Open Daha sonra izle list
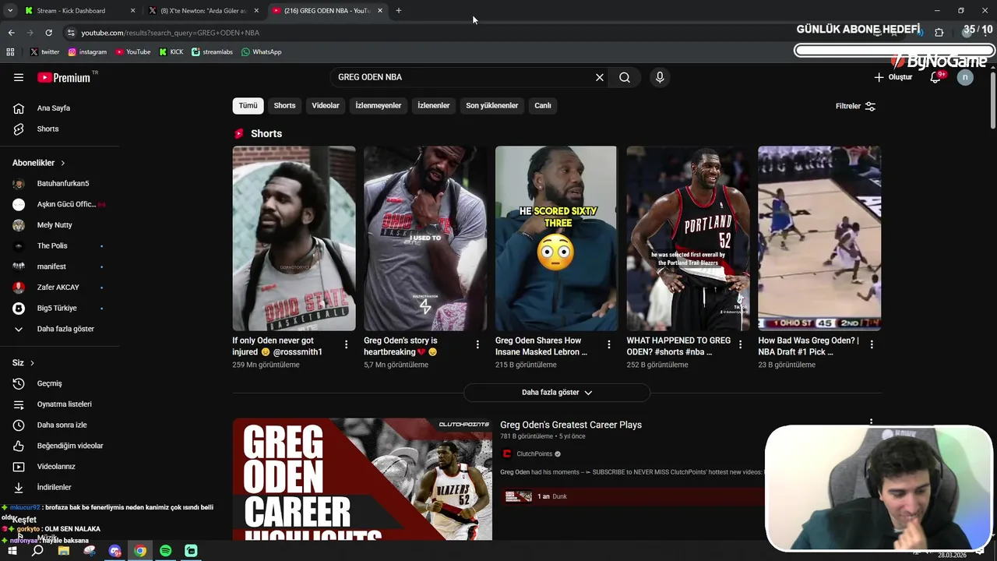 pos(60,425)
